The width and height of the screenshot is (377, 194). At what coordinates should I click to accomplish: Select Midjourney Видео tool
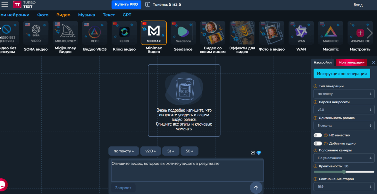tap(65, 37)
